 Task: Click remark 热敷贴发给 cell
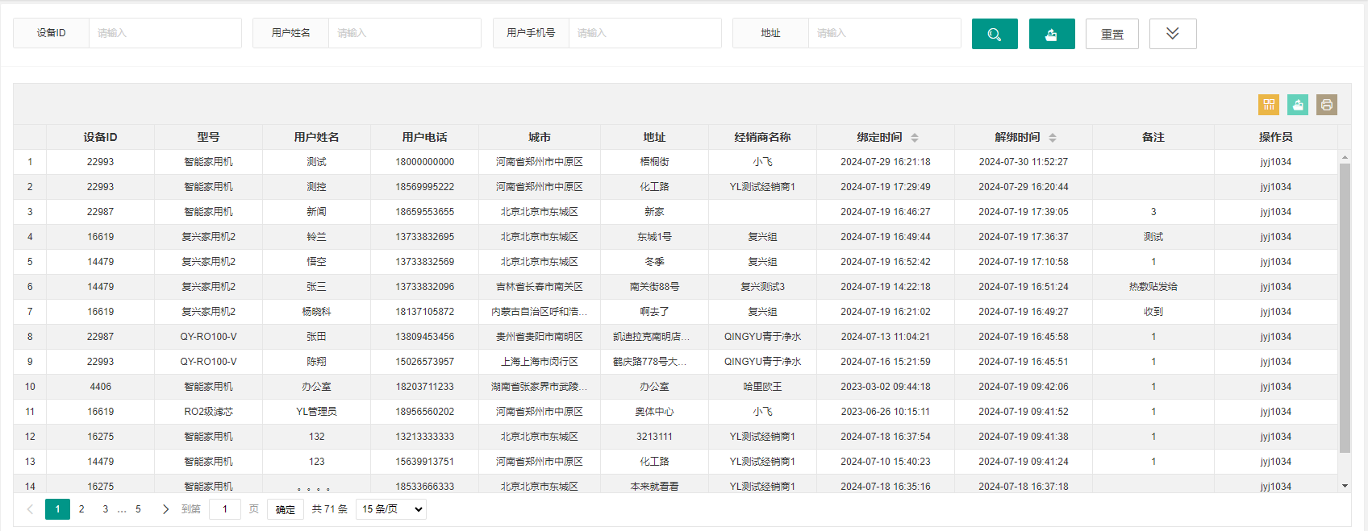(x=1153, y=287)
